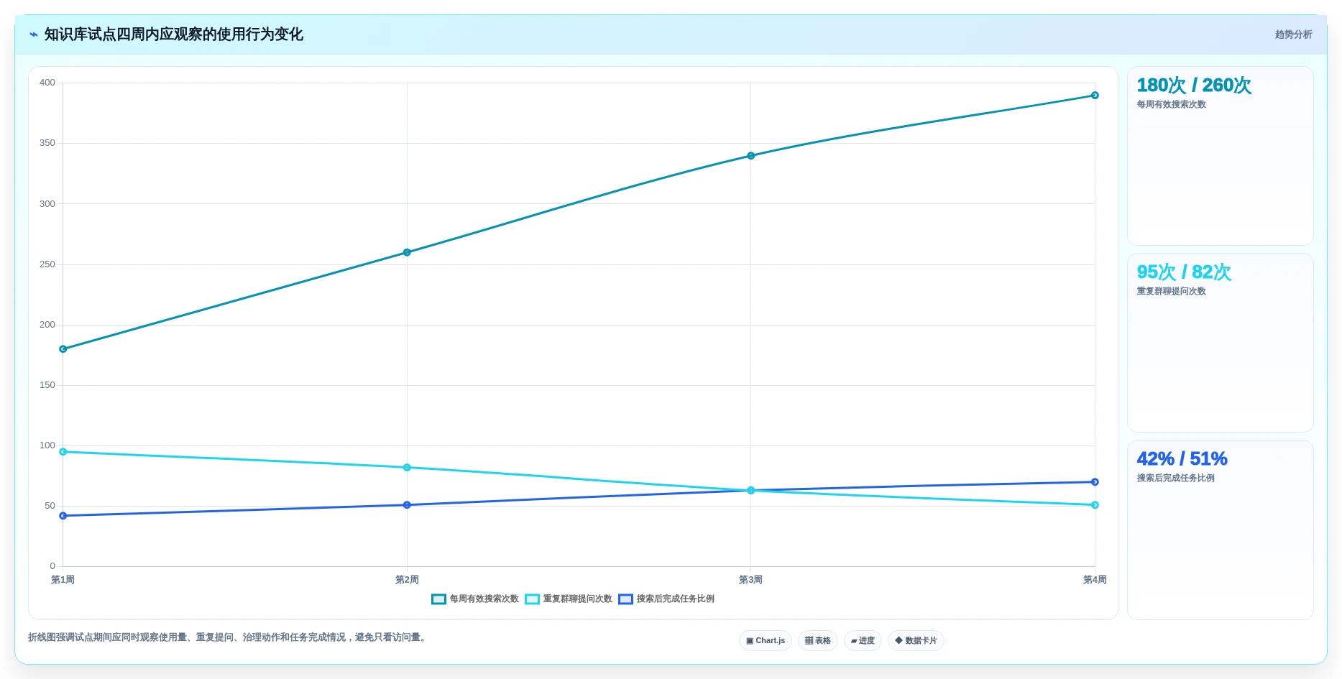Click the 重复群聊提问次数 stat card caption

1171,292
